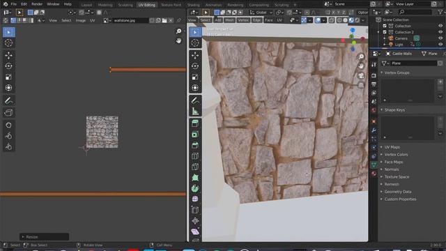Select the Measure tool in 3D viewport
The width and height of the screenshot is (446, 251).
(x=195, y=112)
